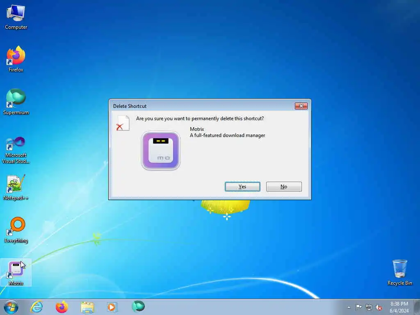420x315 pixels.
Task: Click the large Motrix icon in dialog
Action: pos(161,151)
